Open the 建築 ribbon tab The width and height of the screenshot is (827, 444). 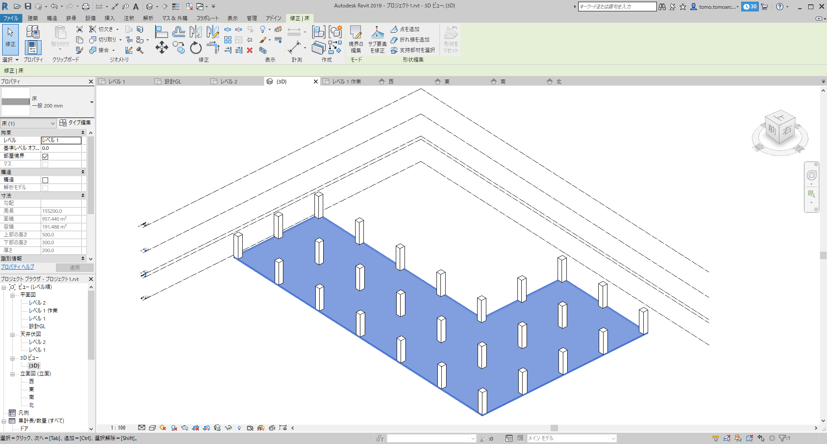33,18
